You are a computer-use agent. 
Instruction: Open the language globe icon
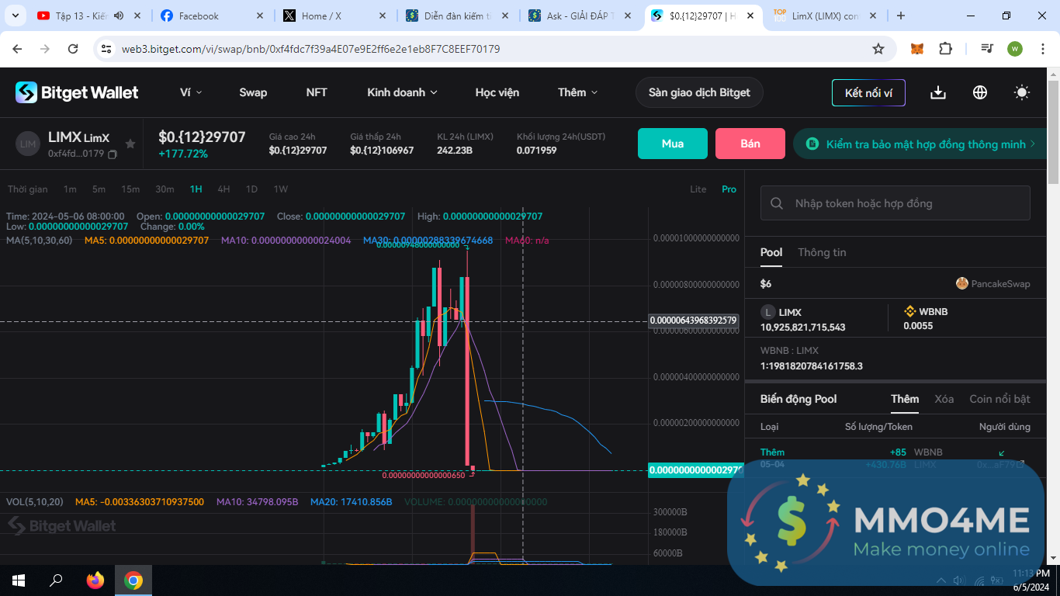pyautogui.click(x=980, y=92)
